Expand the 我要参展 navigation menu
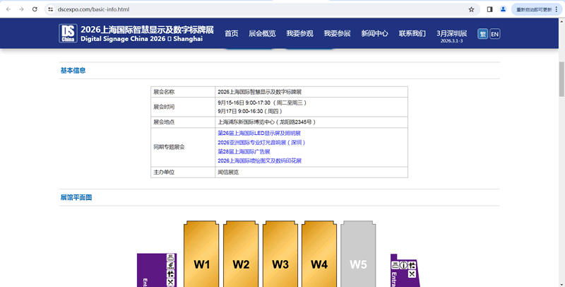The width and height of the screenshot is (565, 287). pos(337,34)
